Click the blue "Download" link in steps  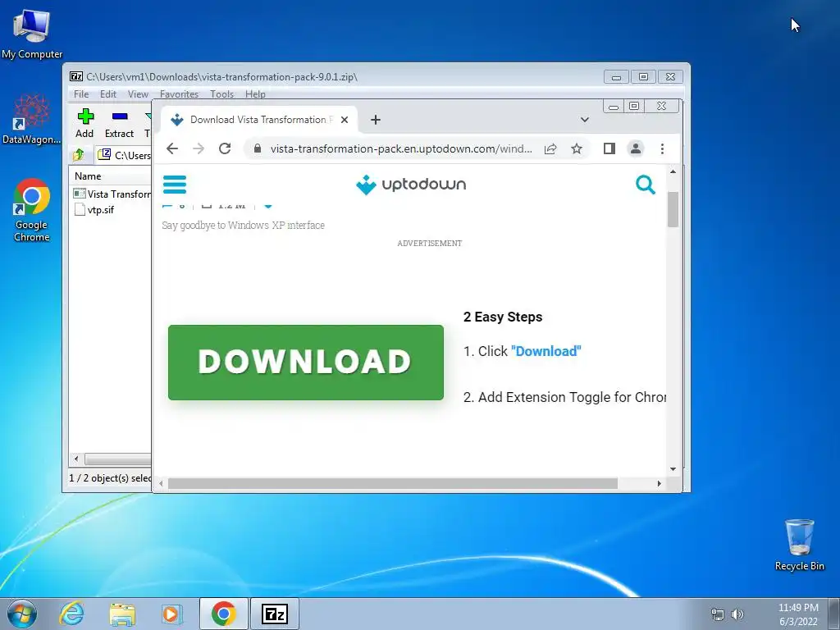[x=546, y=351]
